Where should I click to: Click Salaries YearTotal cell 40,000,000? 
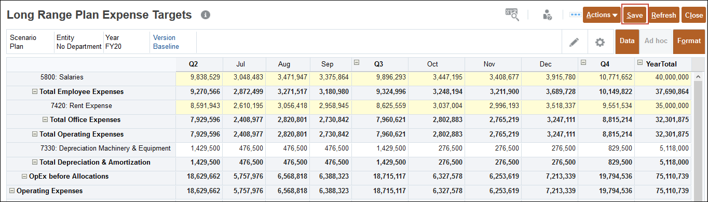[663, 78]
